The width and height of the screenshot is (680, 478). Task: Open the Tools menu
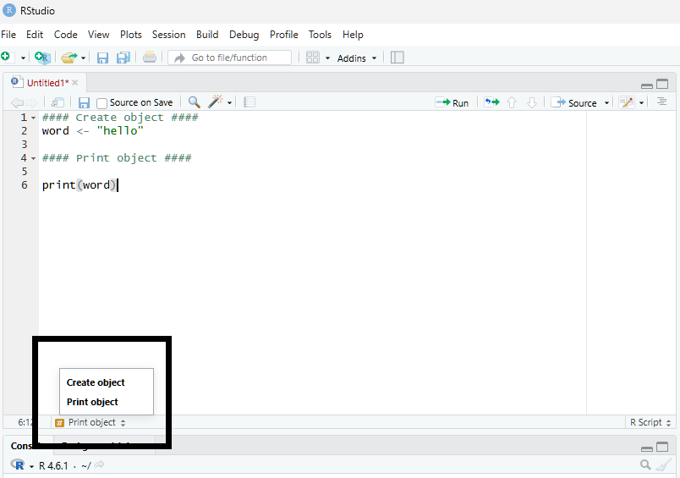[320, 35]
